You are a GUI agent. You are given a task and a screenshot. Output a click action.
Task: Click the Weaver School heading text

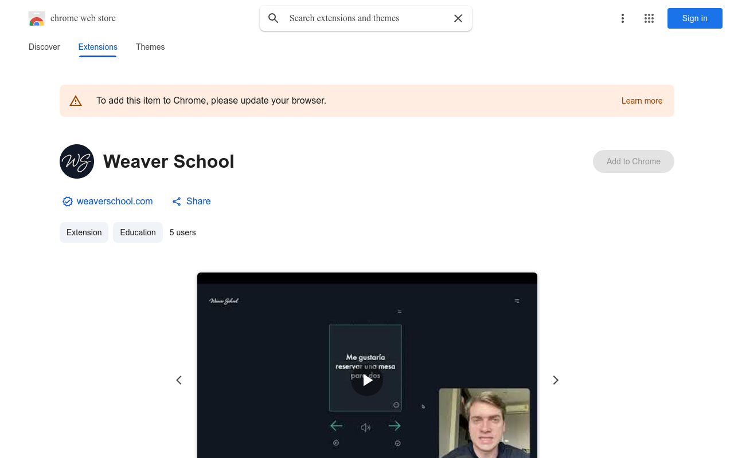pyautogui.click(x=169, y=161)
